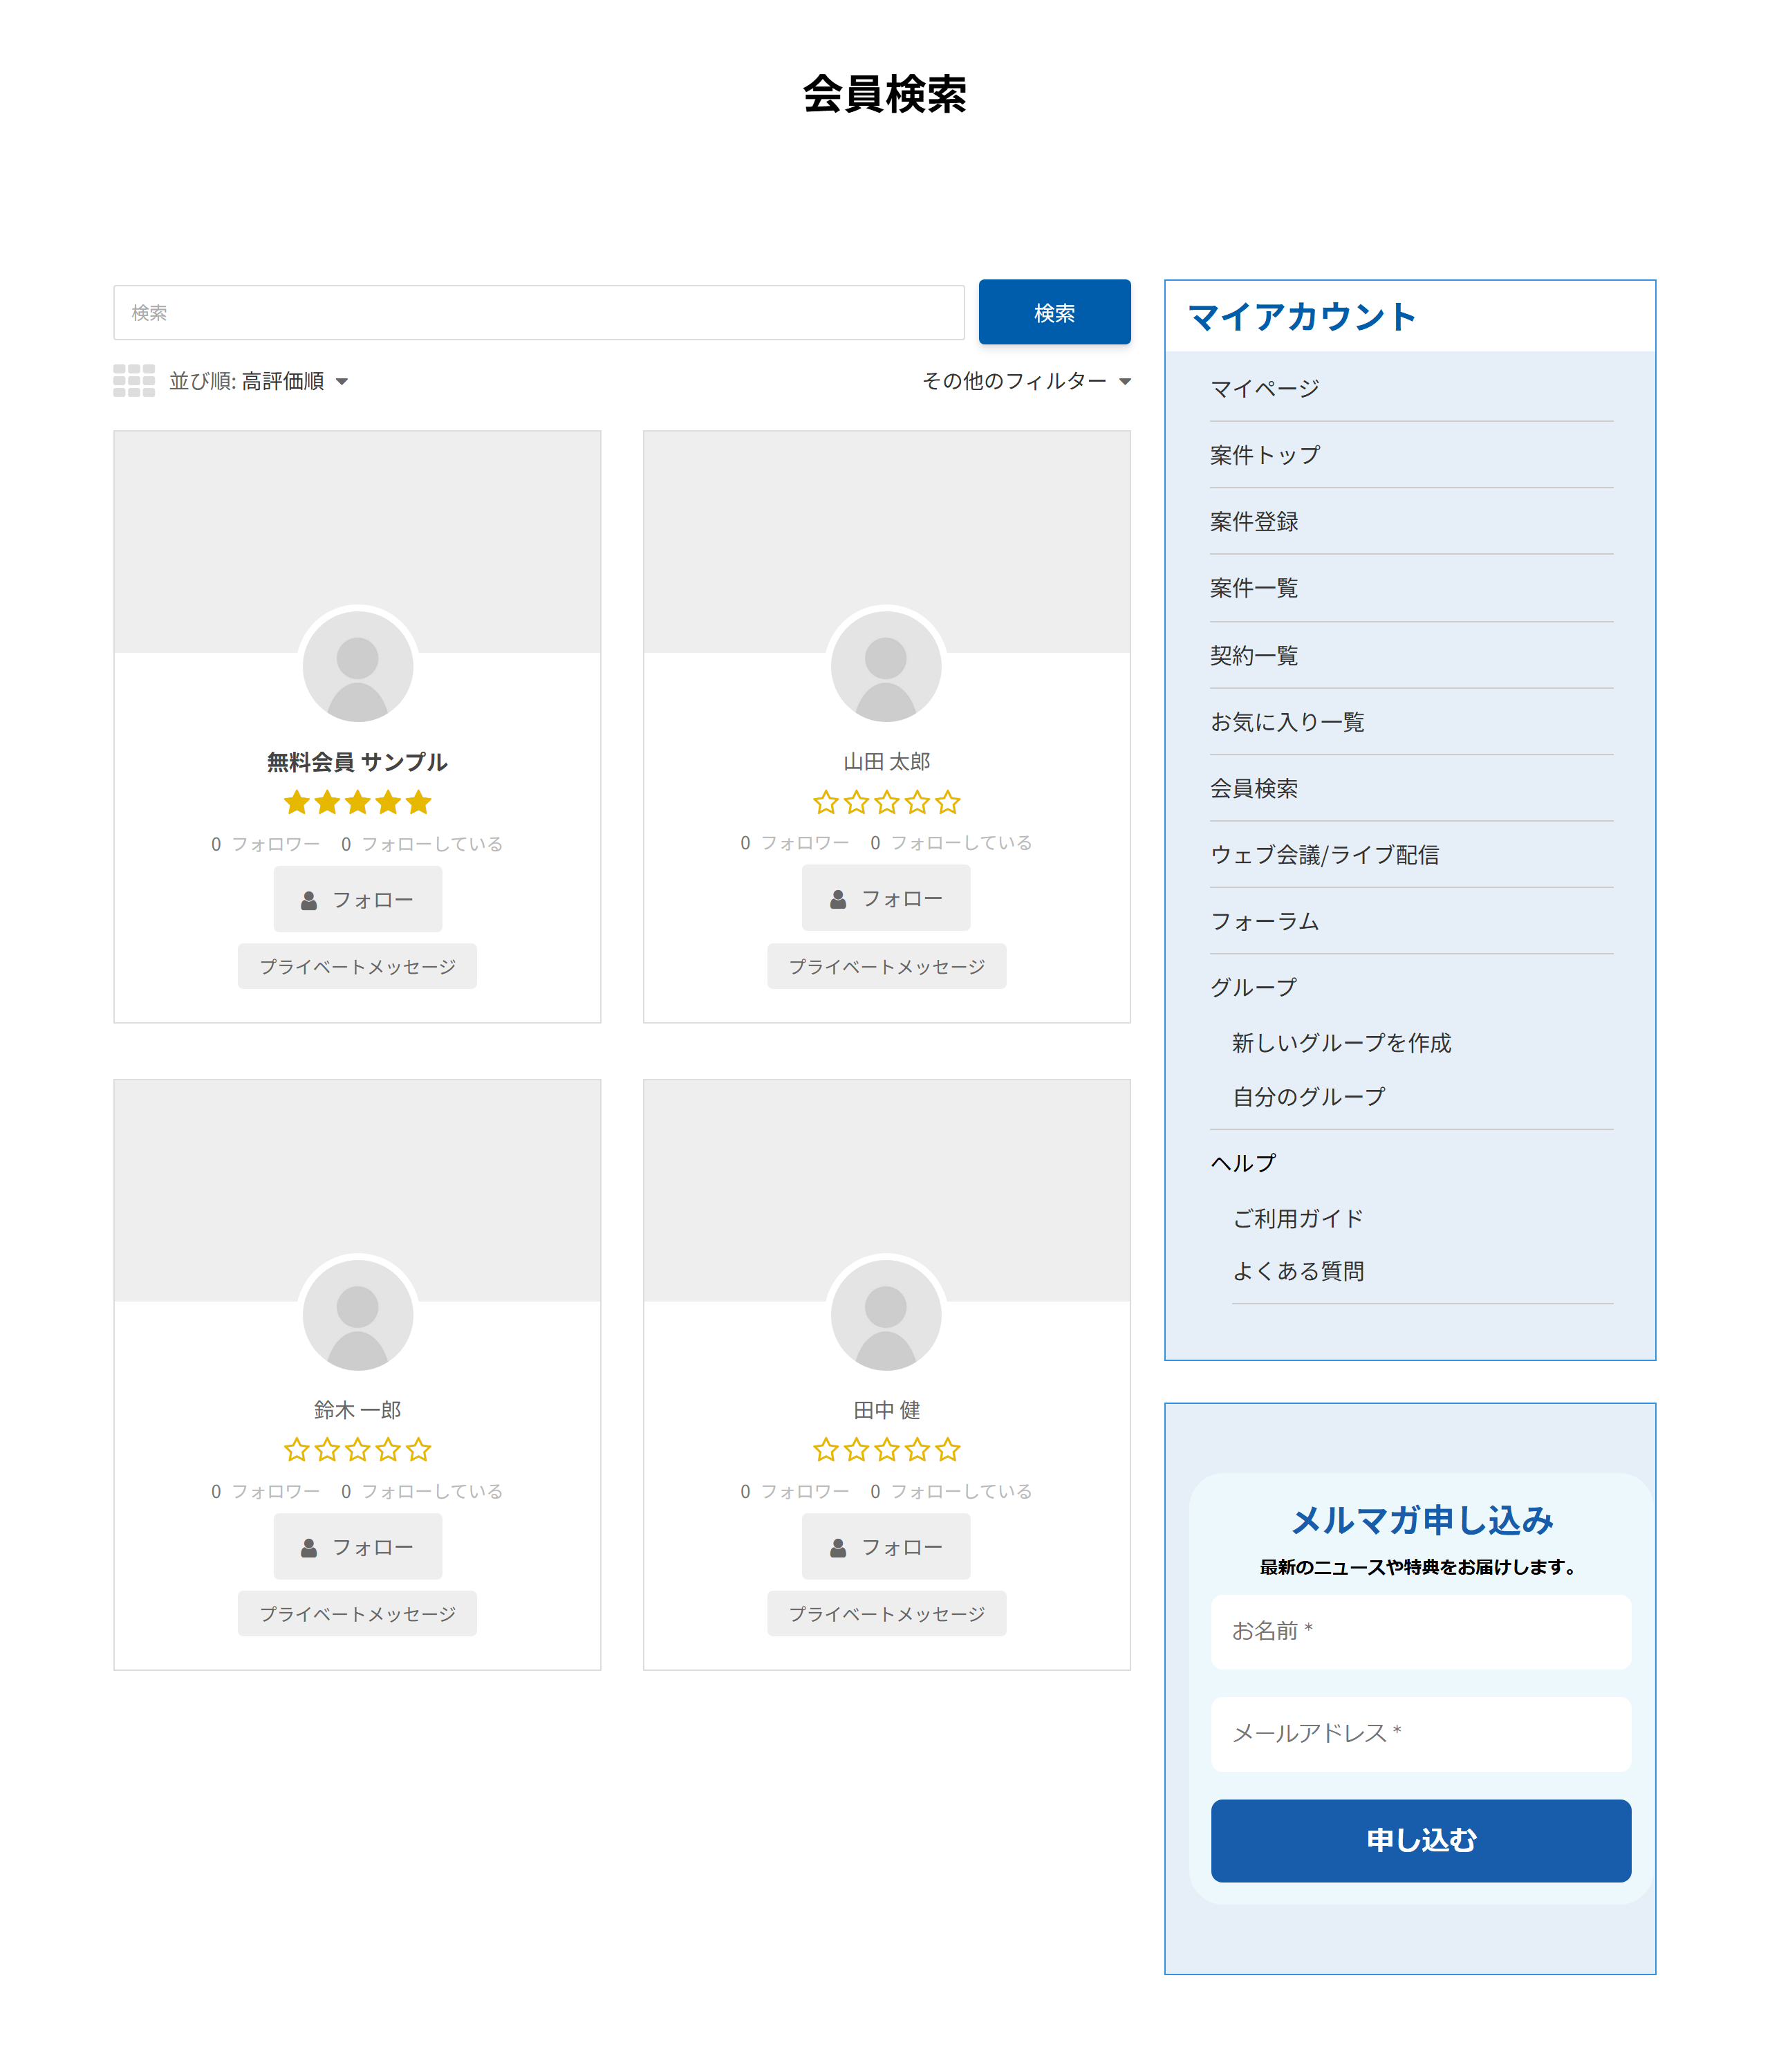This screenshot has width=1770, height=2072.
Task: Send プライベートメッセージ to 無料会員 サンプル
Action: click(357, 967)
